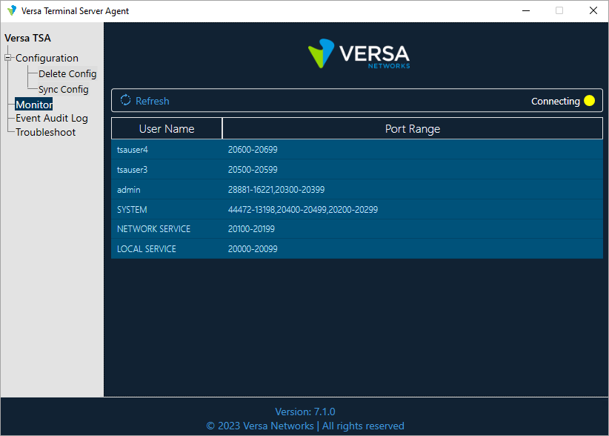The image size is (609, 436).
Task: Select Monitor in the navigation tree
Action: click(34, 105)
